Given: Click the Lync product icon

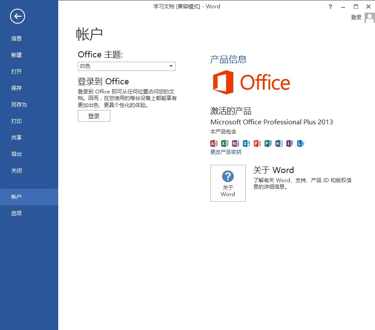Looking at the screenshot, I should coord(300,143).
